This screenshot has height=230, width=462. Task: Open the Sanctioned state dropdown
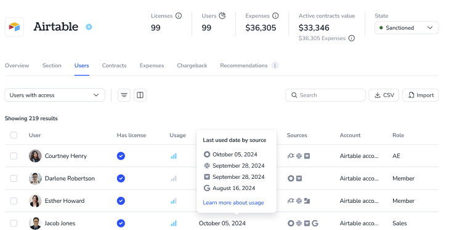tap(407, 28)
